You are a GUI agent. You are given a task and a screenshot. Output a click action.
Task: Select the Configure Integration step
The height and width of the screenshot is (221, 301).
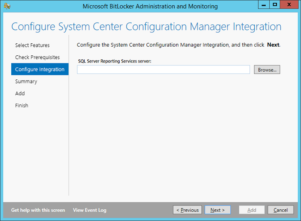[40, 69]
